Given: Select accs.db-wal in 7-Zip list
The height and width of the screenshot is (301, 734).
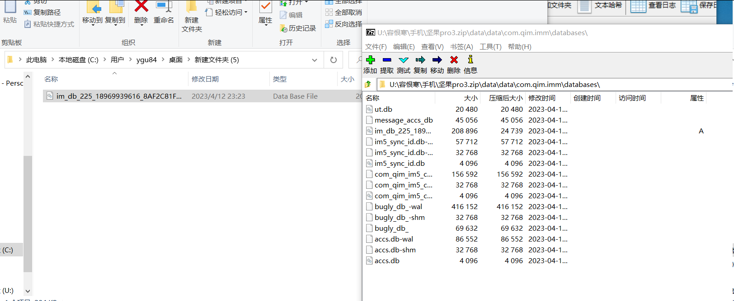Looking at the screenshot, I should [x=394, y=239].
